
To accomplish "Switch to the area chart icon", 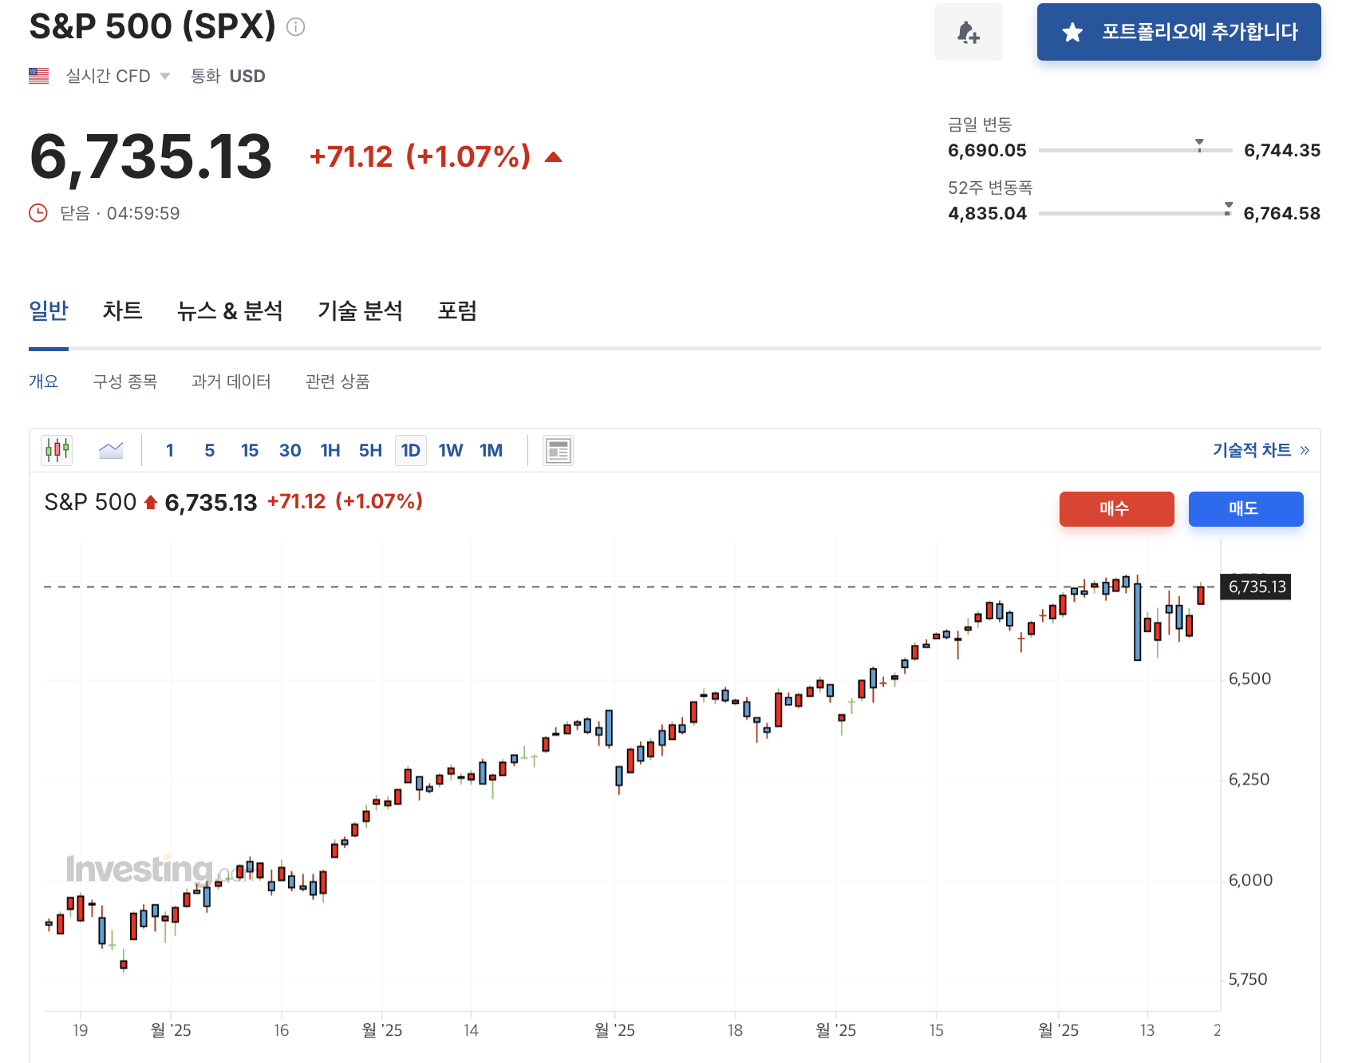I will tap(110, 450).
